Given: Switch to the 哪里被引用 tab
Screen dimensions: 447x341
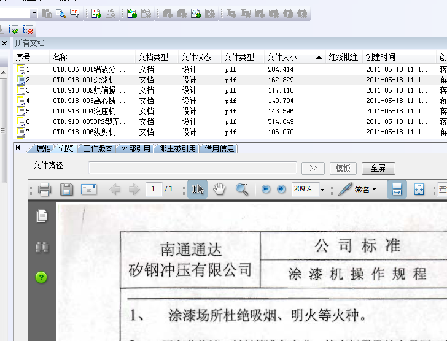Looking at the screenshot, I should [177, 148].
